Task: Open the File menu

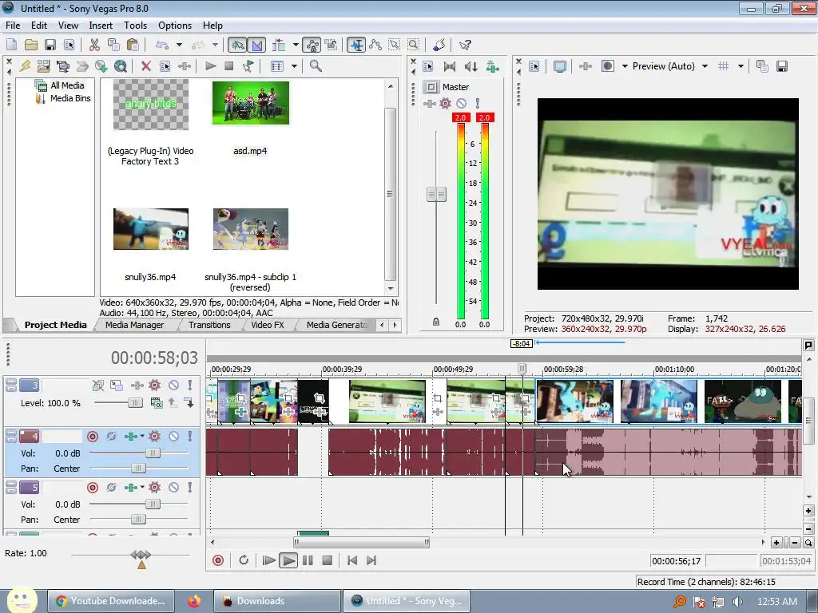Action: 13,25
